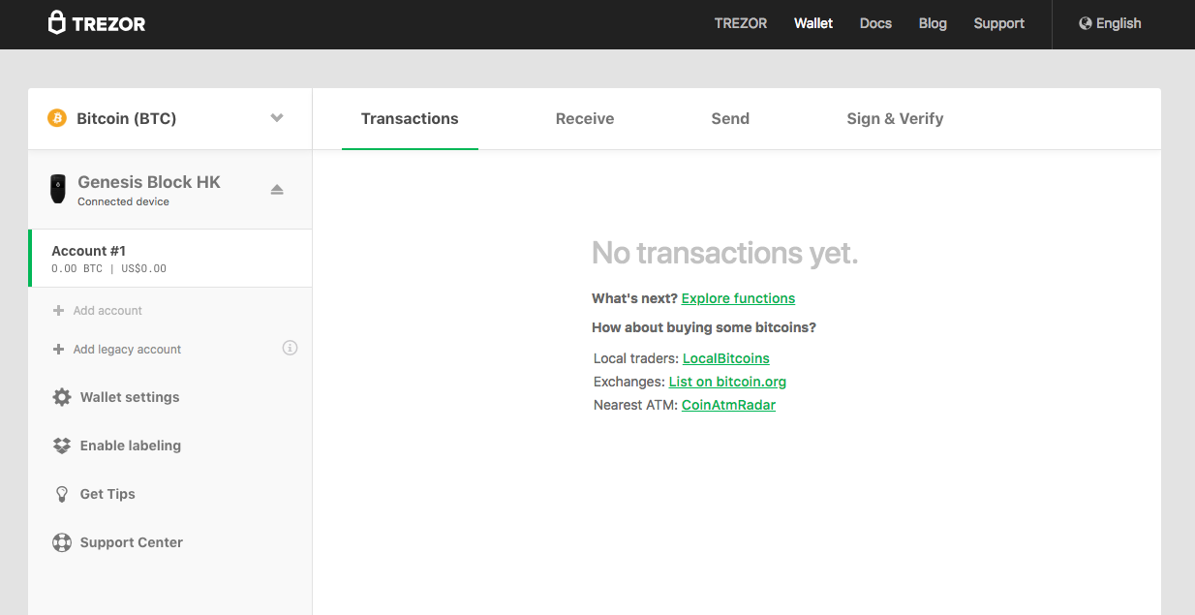
Task: Click the plus icon beside Add account
Action: point(58,311)
